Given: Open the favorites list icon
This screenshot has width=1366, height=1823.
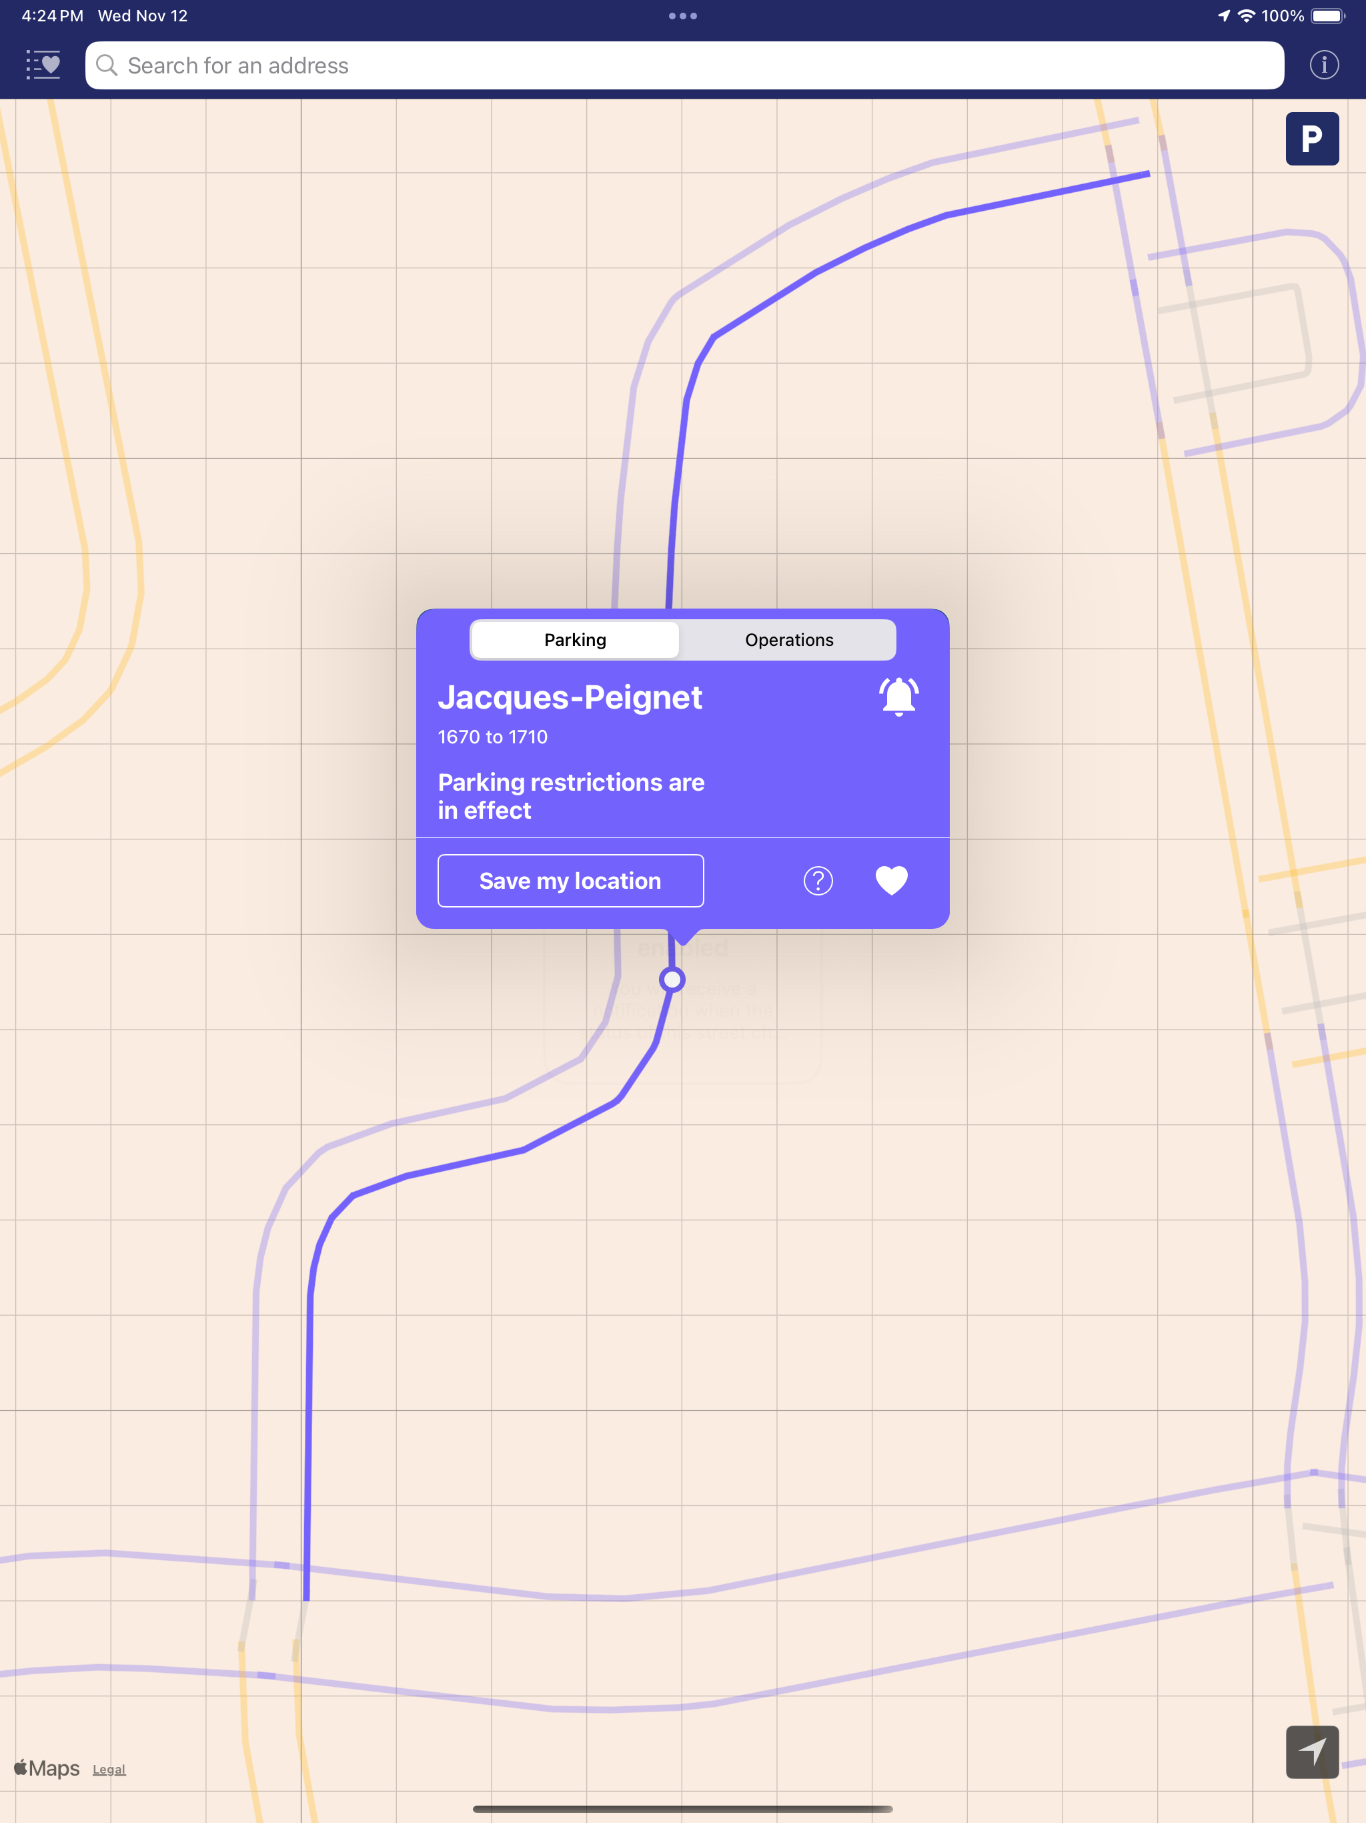Looking at the screenshot, I should click(43, 65).
